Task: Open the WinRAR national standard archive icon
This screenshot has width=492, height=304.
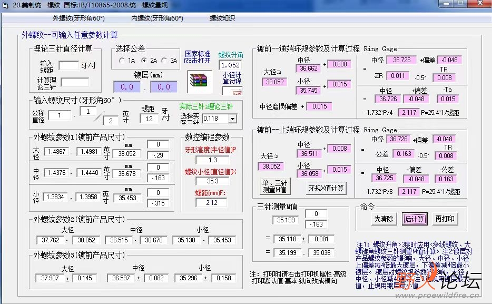Action: [x=199, y=81]
